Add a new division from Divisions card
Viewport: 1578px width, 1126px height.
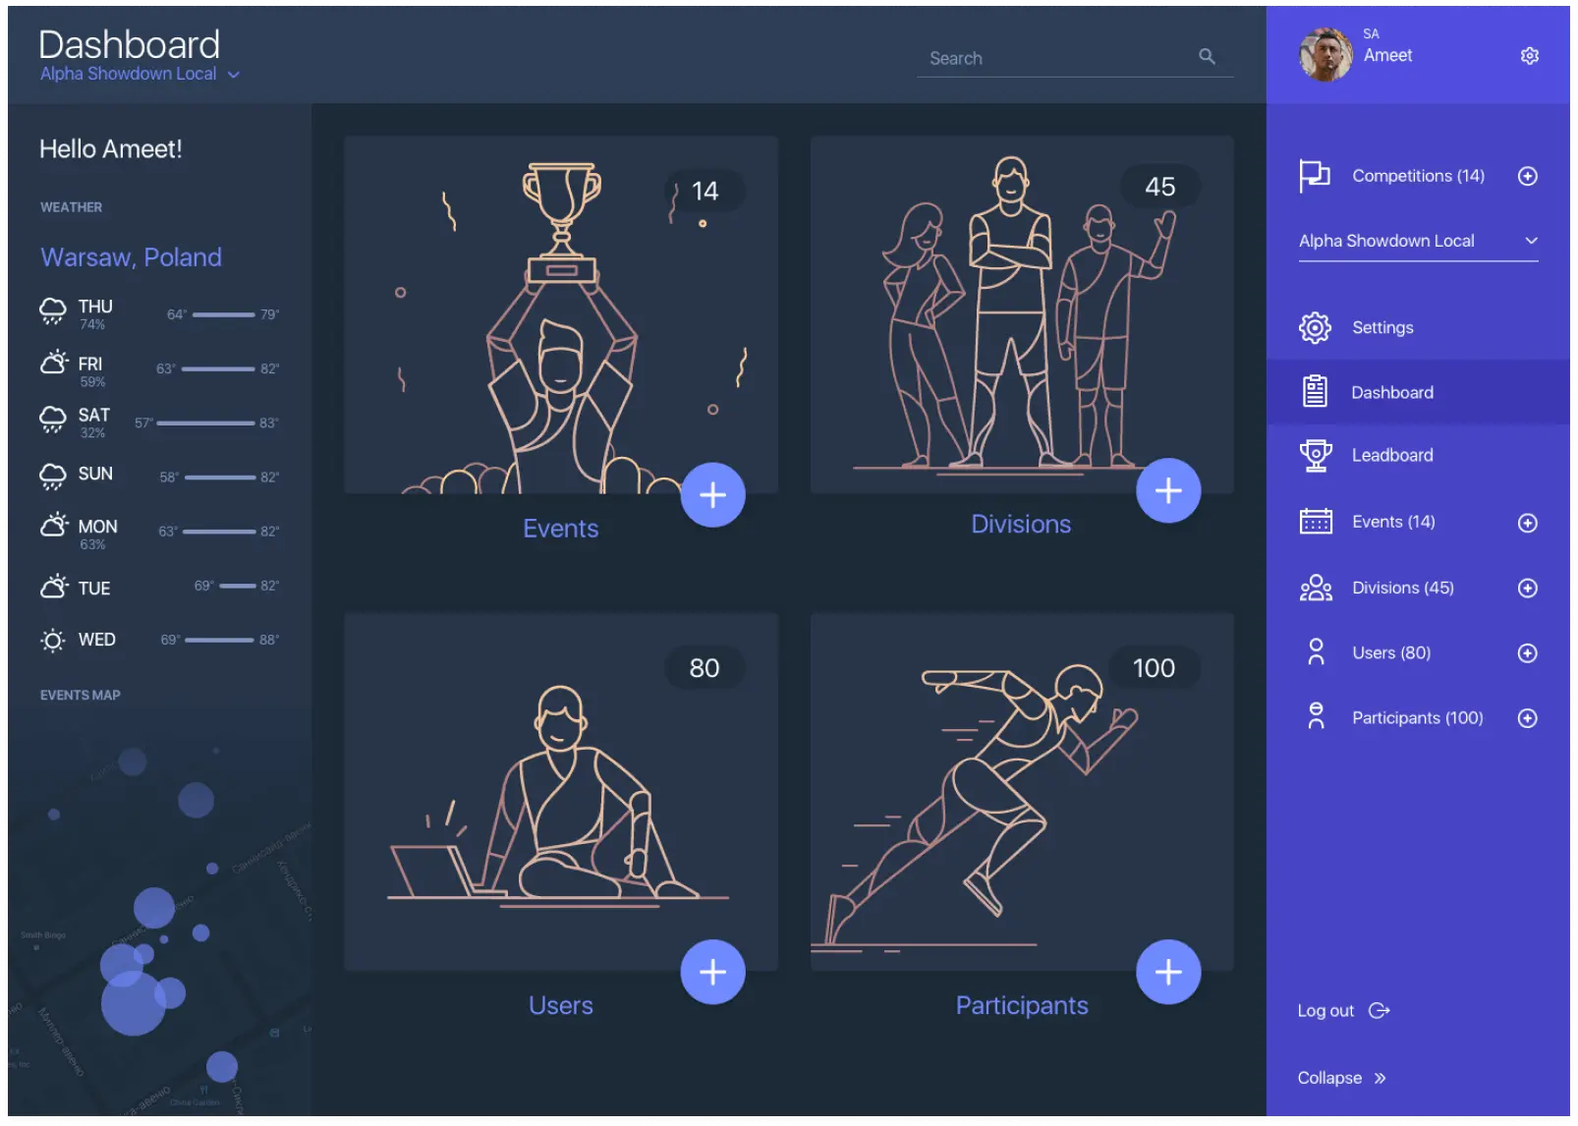(1167, 490)
